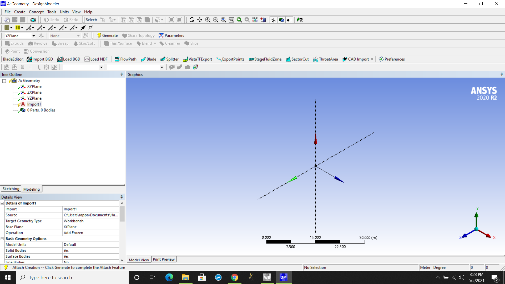Click the screenshot camera icon
This screenshot has height=284, width=505.
click(33, 20)
